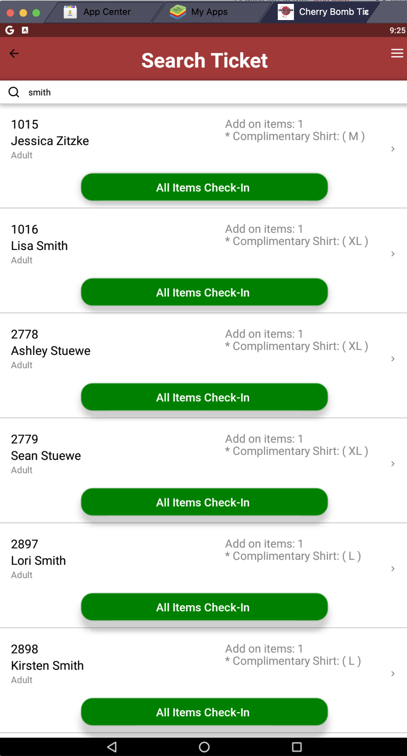This screenshot has height=756, width=407.
Task: Check in all items for Kirsten Smith
Action: 204,712
